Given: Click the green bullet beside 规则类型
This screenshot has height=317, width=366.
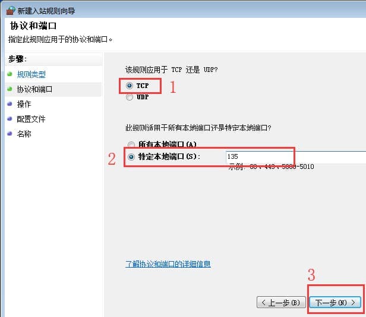Looking at the screenshot, I should (10, 74).
